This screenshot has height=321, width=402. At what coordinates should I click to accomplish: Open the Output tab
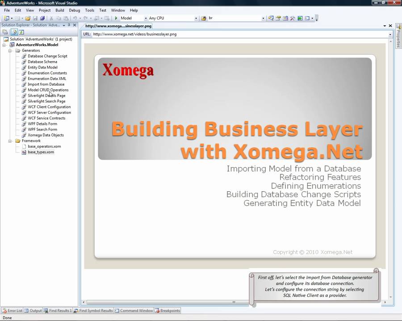pos(33,310)
